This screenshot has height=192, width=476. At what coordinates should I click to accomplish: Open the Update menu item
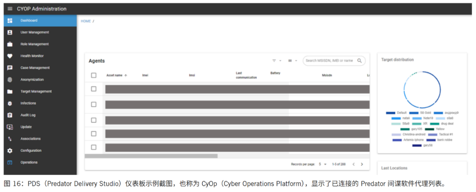coord(40,127)
